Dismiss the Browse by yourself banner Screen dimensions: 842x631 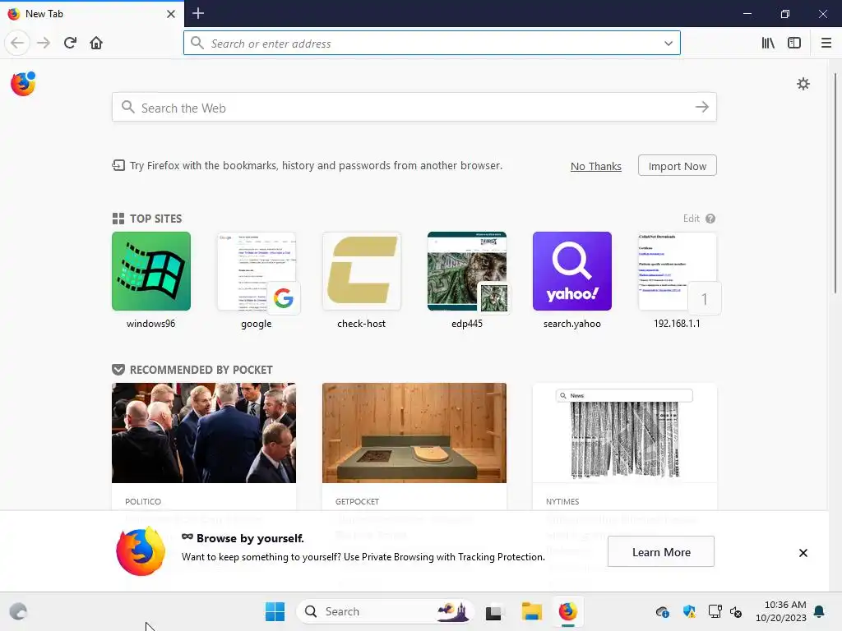(803, 553)
